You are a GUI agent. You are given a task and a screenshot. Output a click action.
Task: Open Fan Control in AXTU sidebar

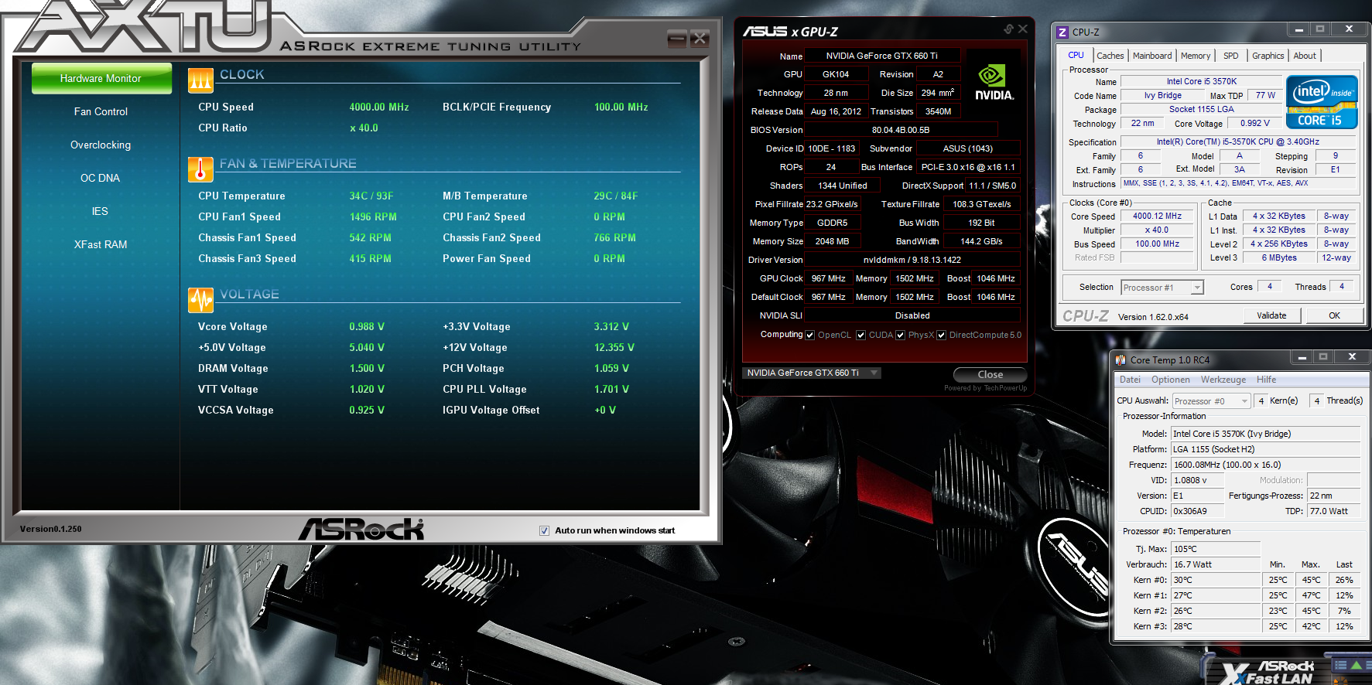[x=101, y=112]
